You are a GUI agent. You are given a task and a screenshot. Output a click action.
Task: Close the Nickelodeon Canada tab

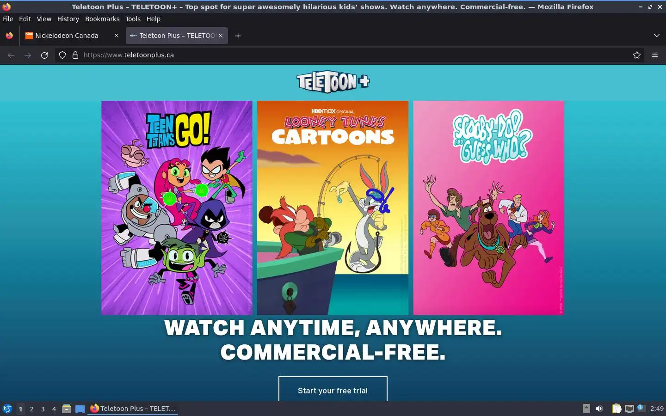tap(117, 36)
